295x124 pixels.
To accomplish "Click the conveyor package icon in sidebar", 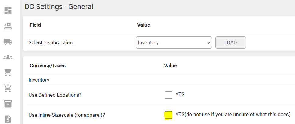I will [x=8, y=26].
